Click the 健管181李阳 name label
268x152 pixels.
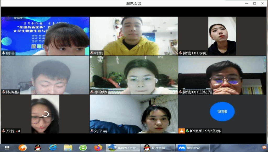pos(193,53)
